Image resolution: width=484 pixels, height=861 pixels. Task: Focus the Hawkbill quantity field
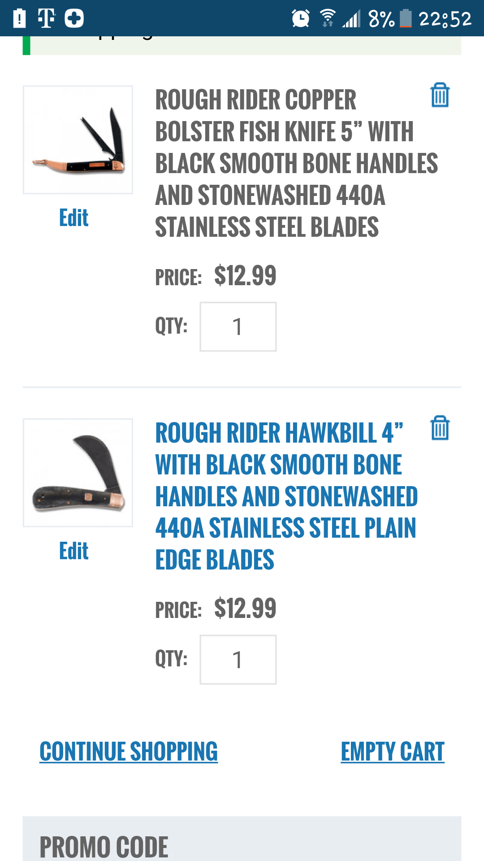point(238,660)
